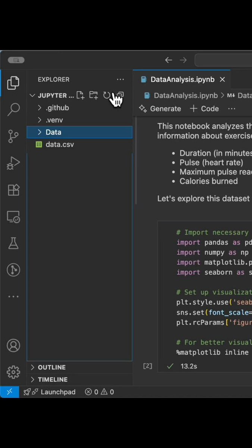Click the '%matplotlib inline' line
The width and height of the screenshot is (252, 448).
coord(212,352)
